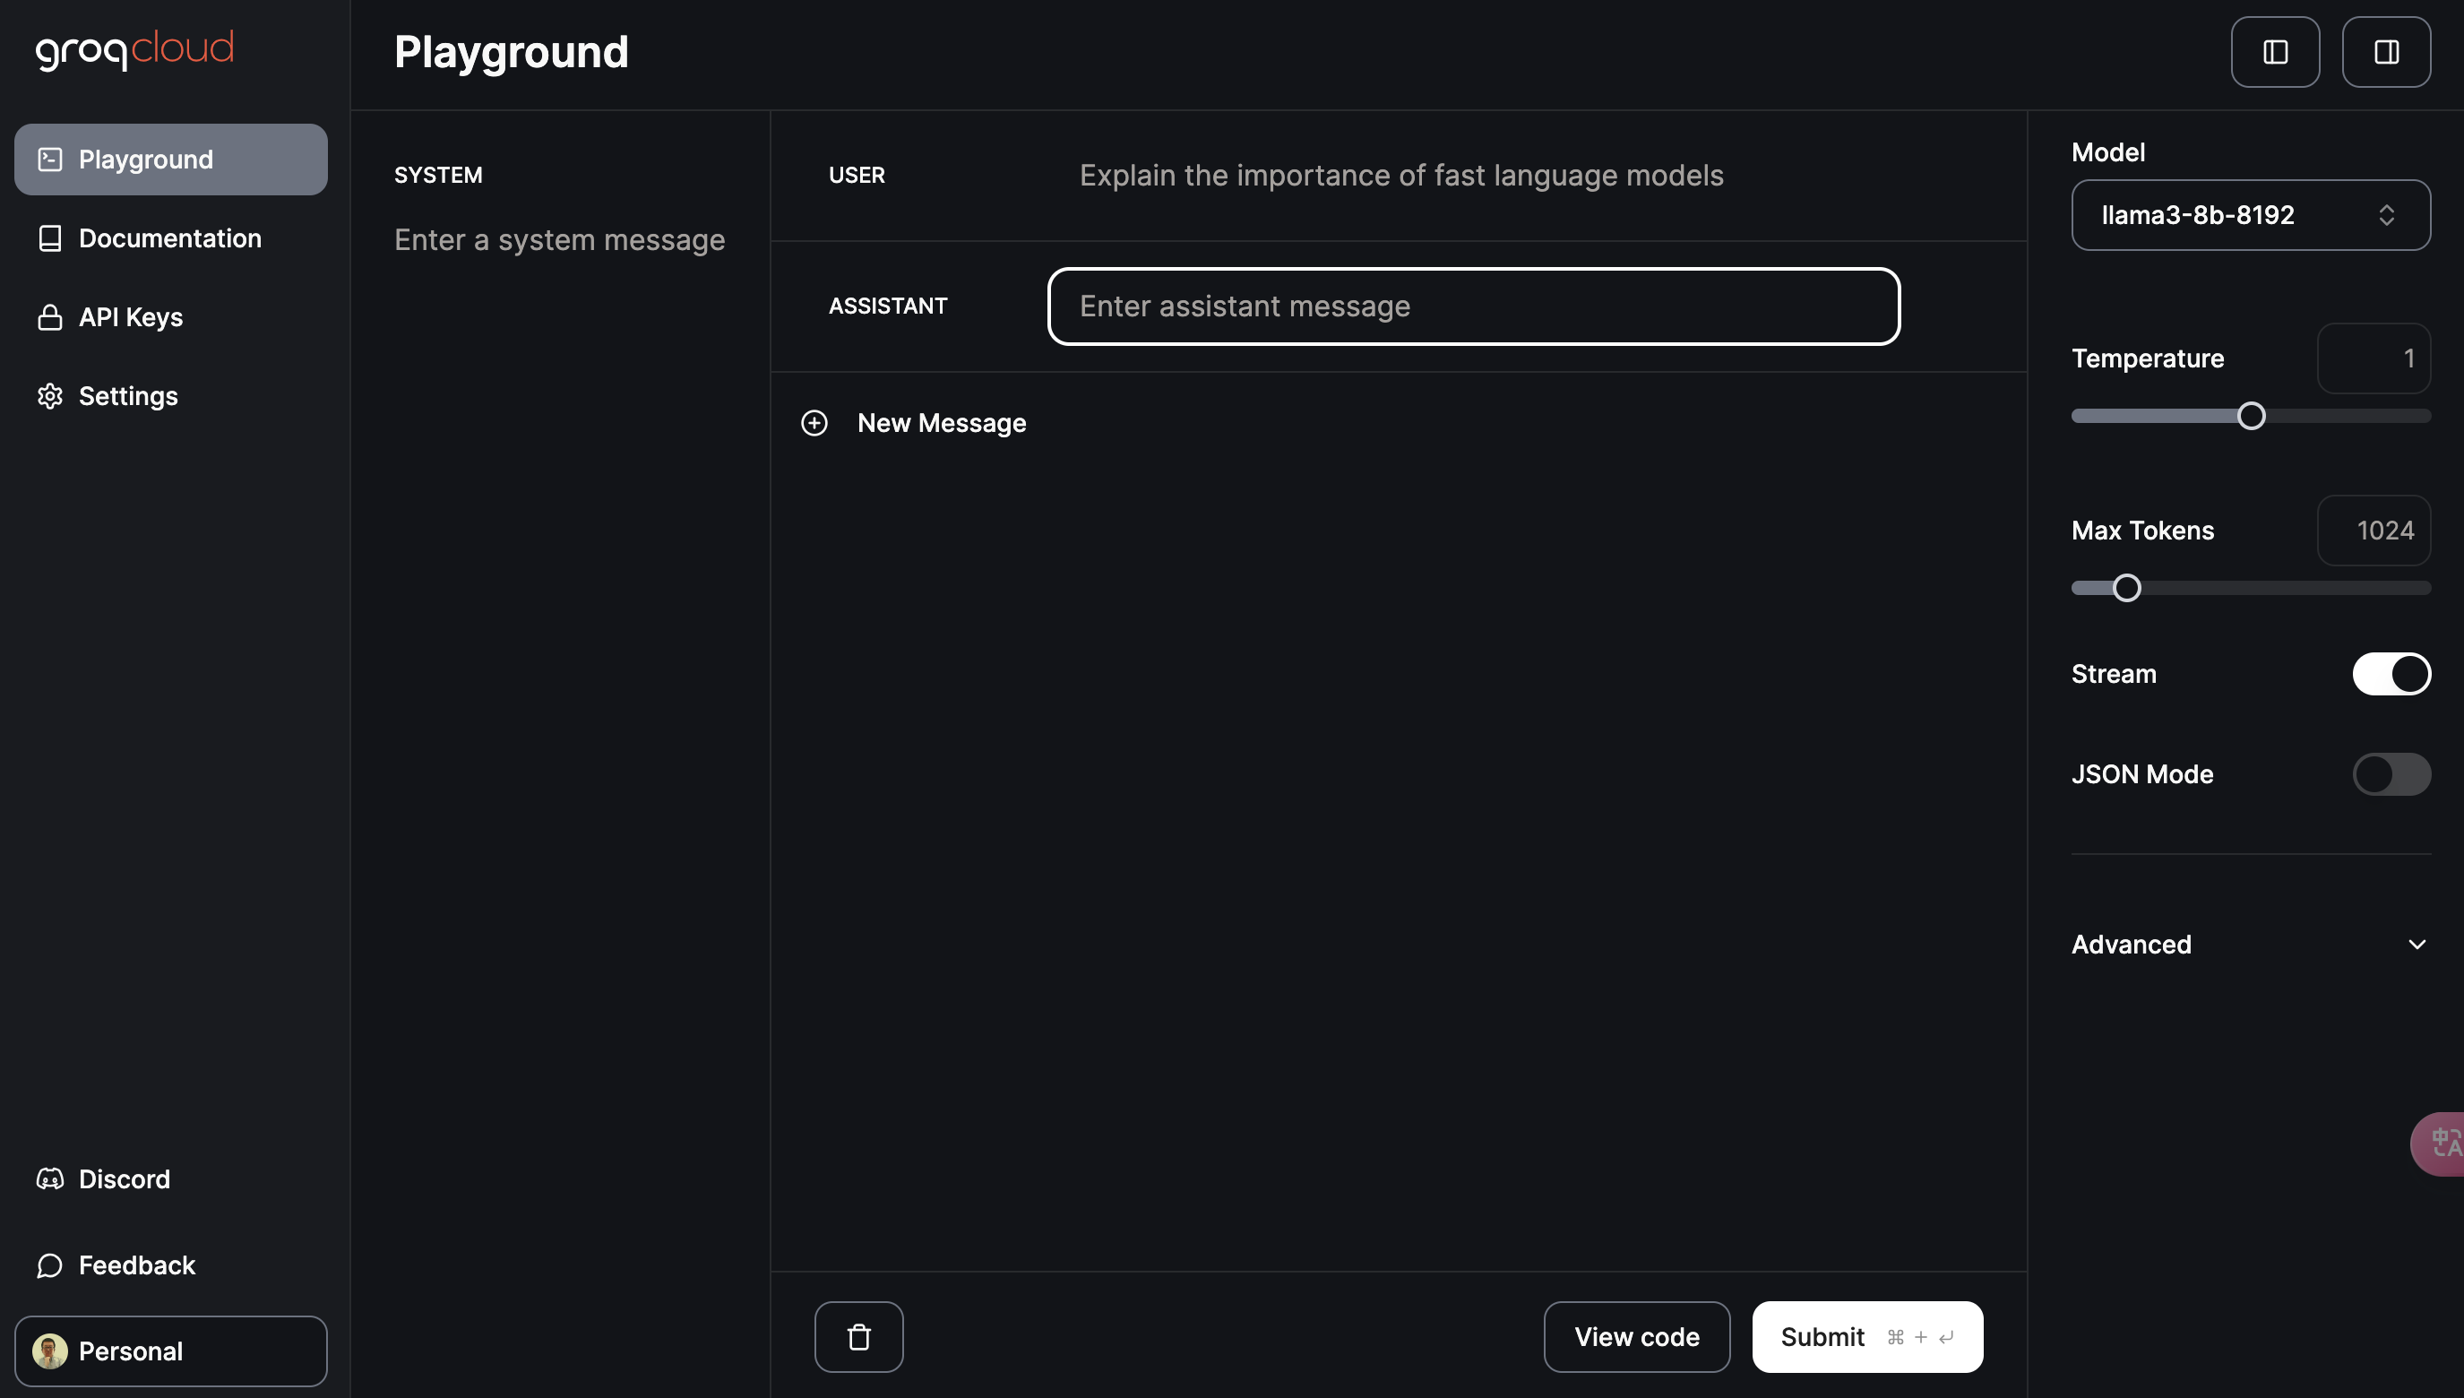Click the trash icon to clear messages

(858, 1336)
